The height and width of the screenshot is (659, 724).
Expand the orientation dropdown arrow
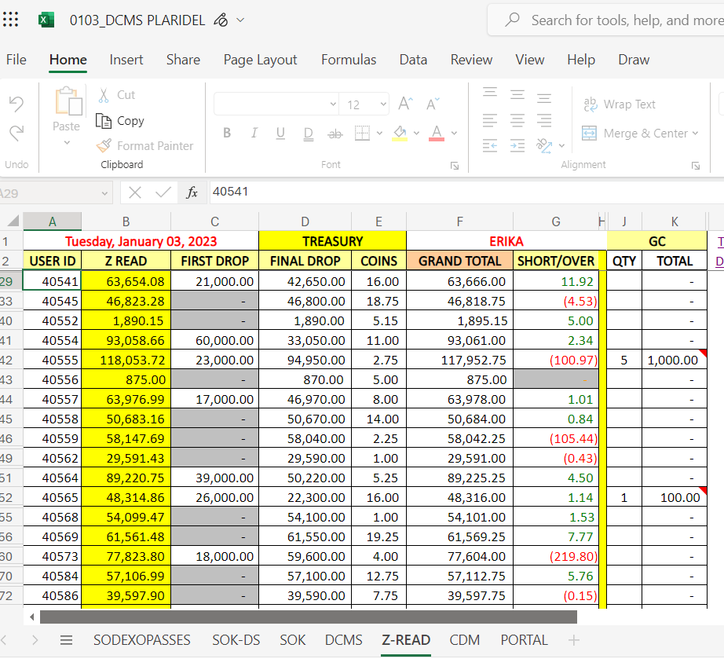pyautogui.click(x=561, y=146)
